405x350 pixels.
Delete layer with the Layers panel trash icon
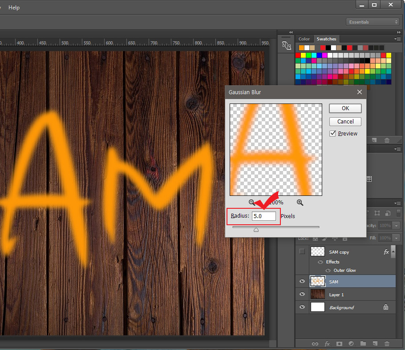tap(387, 343)
